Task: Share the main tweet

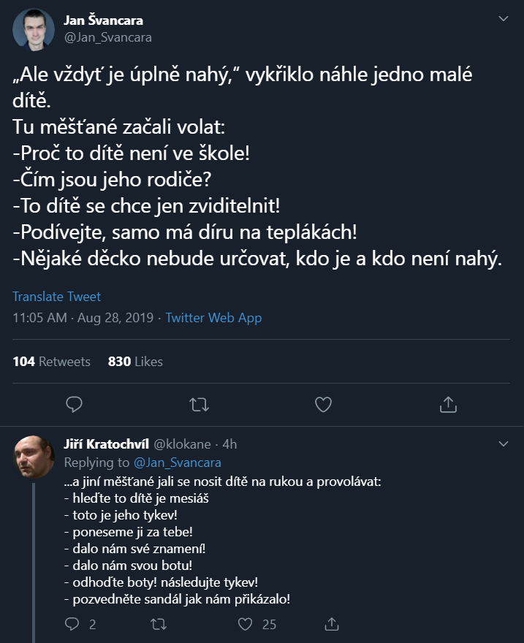Action: coord(448,404)
